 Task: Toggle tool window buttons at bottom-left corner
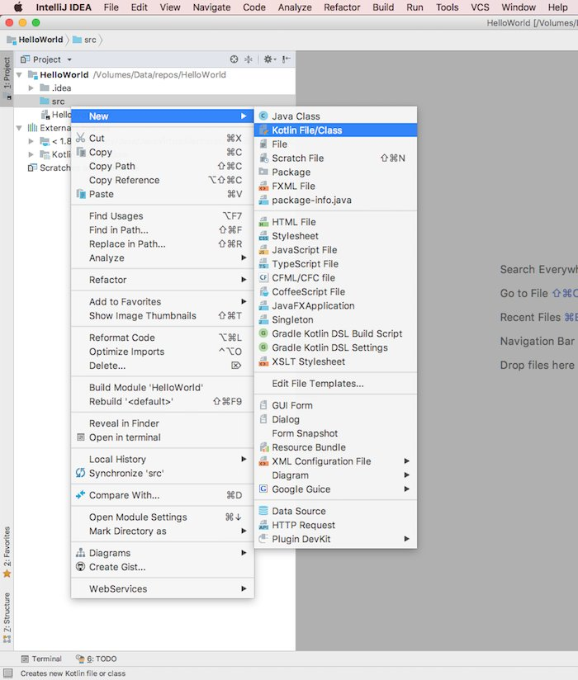[x=7, y=673]
